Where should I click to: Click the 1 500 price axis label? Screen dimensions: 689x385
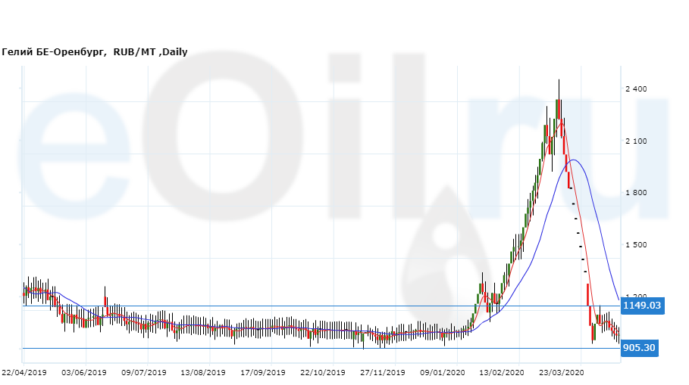click(635, 245)
